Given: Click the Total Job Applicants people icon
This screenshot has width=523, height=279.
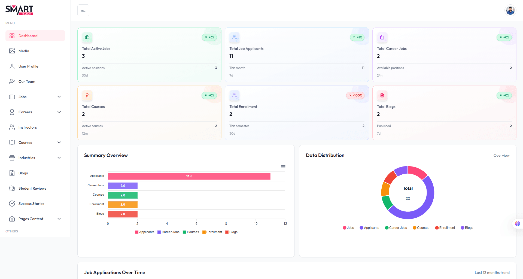Looking at the screenshot, I should [x=234, y=37].
